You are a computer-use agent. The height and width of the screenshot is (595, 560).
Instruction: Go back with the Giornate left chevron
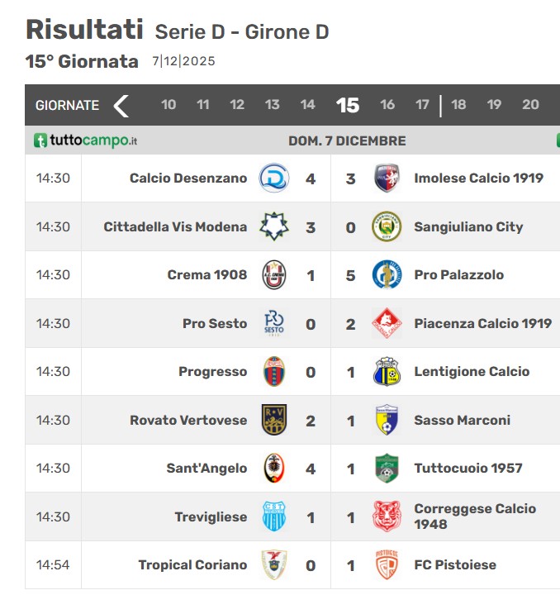pos(121,106)
